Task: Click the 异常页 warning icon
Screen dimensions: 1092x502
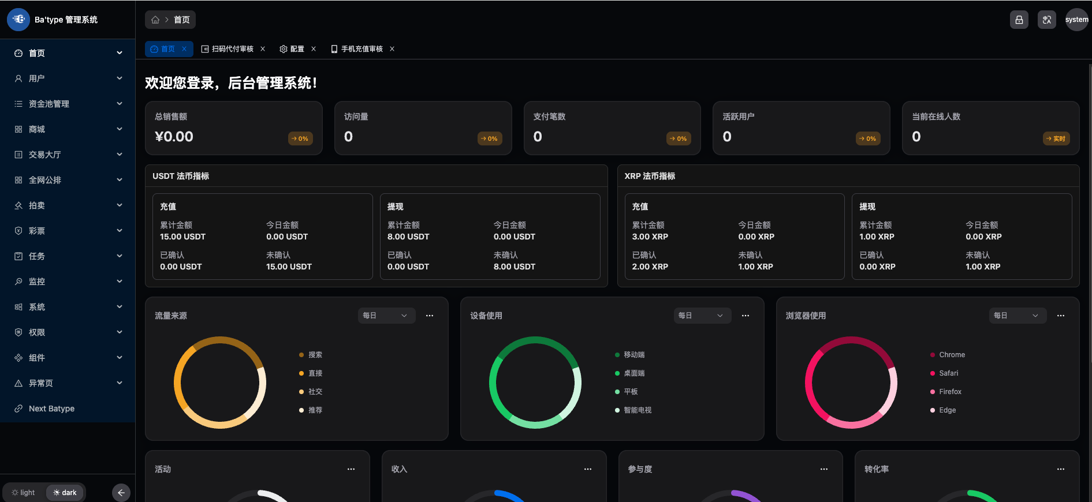Action: [18, 383]
